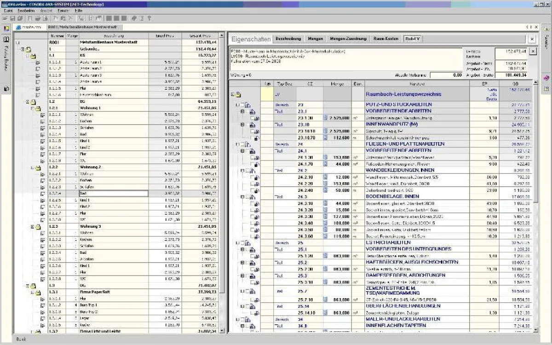Collapse the Wohnung 2 tree node
Image resolution: width=552 pixels, height=345 pixels.
pyautogui.click(x=33, y=167)
